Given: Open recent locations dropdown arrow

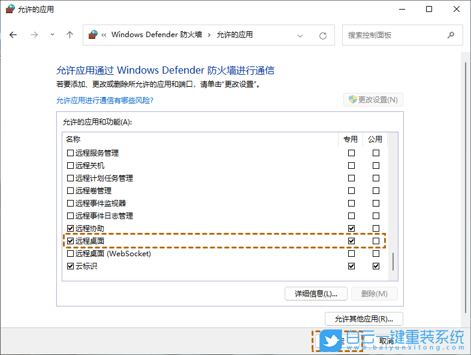Looking at the screenshot, I should tap(52, 35).
